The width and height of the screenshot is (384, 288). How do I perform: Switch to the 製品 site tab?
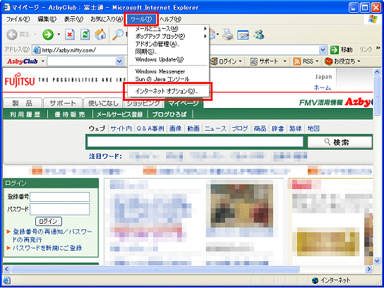point(23,103)
